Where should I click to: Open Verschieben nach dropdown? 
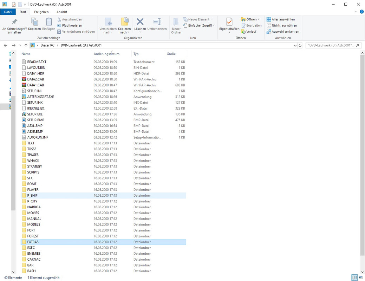108,26
